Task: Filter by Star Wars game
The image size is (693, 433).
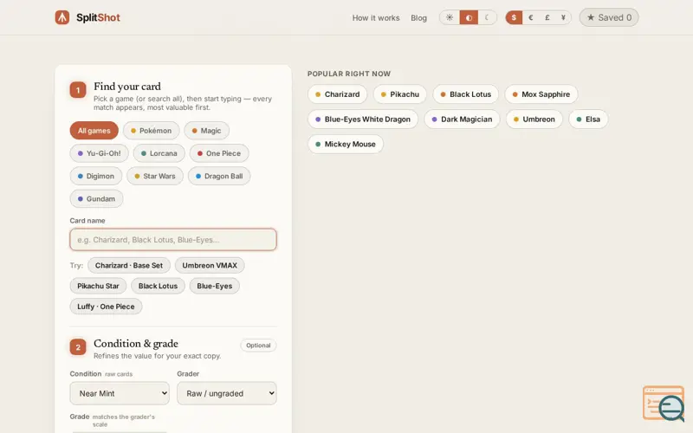Action: coord(155,176)
